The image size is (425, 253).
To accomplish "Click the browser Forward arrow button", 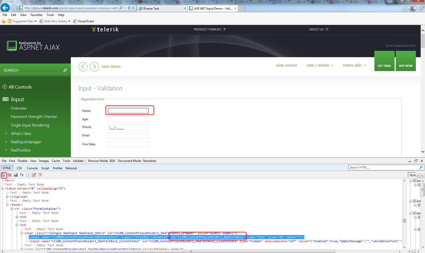I will [14, 8].
